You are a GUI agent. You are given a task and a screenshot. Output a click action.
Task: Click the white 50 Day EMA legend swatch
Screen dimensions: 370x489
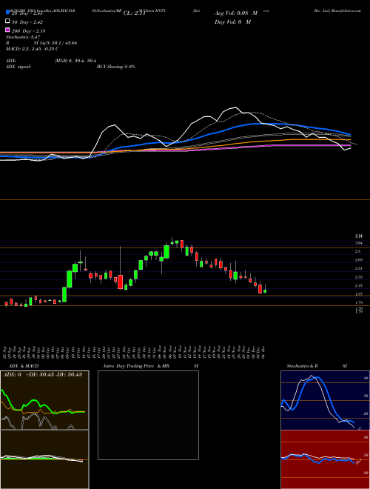(7, 21)
